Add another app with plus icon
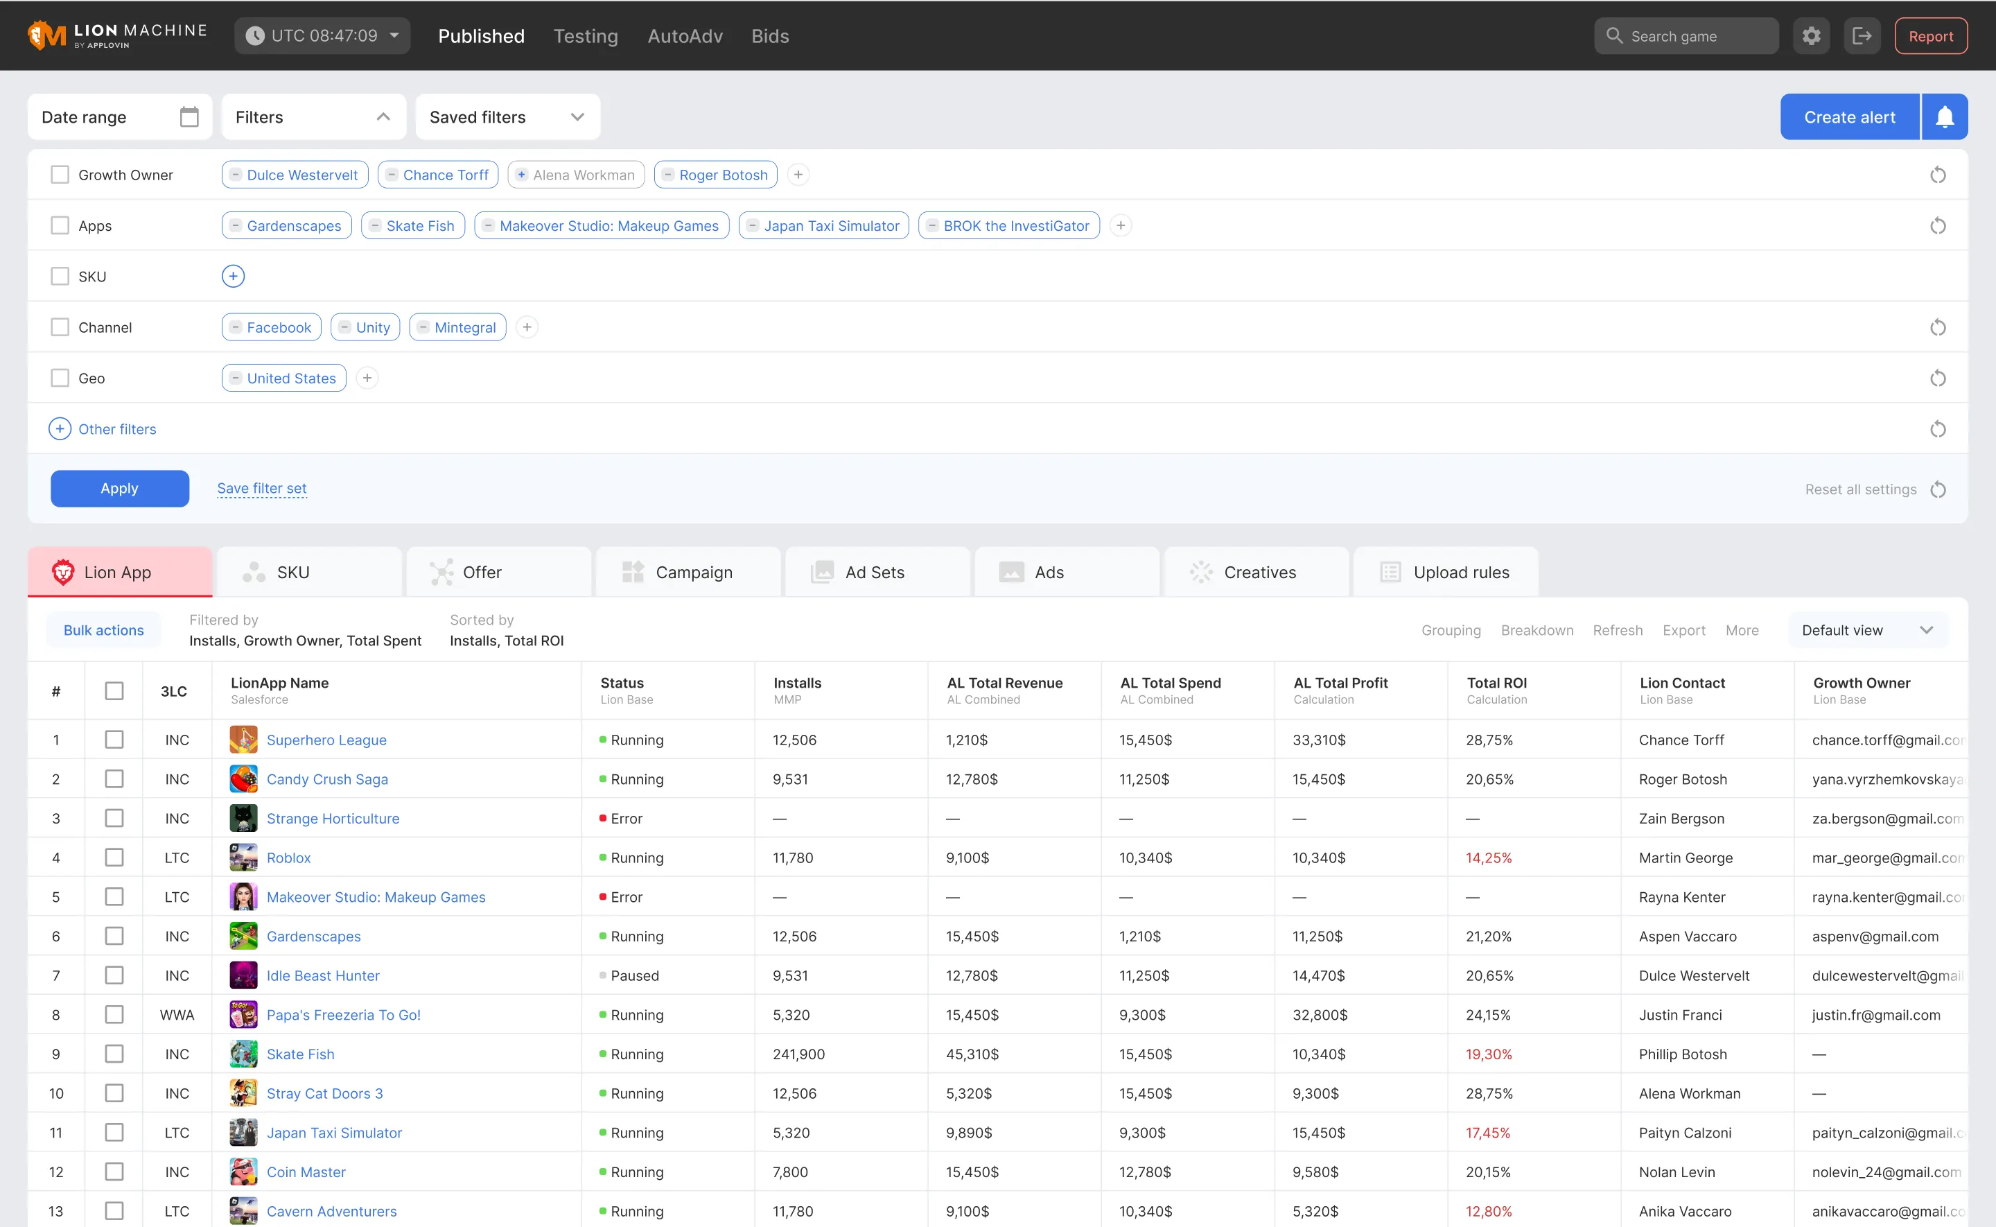The width and height of the screenshot is (1996, 1227). tap(1120, 225)
